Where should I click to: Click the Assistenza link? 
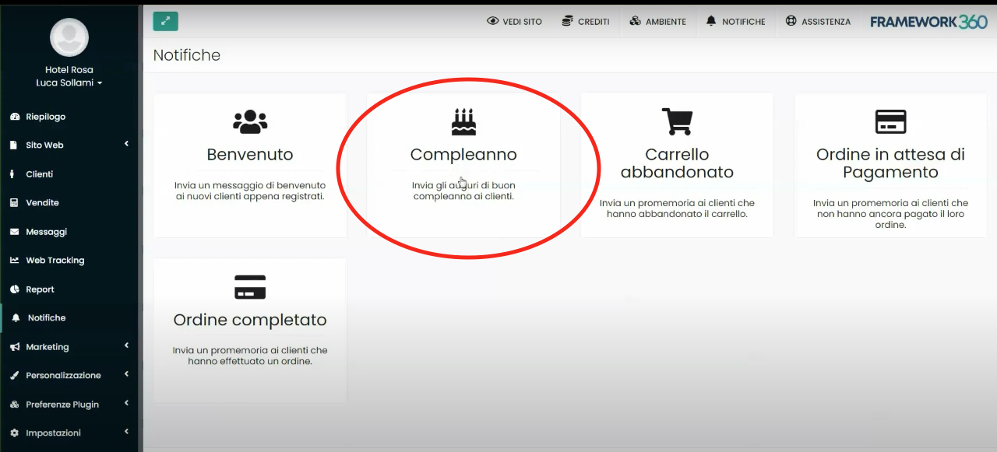[826, 22]
